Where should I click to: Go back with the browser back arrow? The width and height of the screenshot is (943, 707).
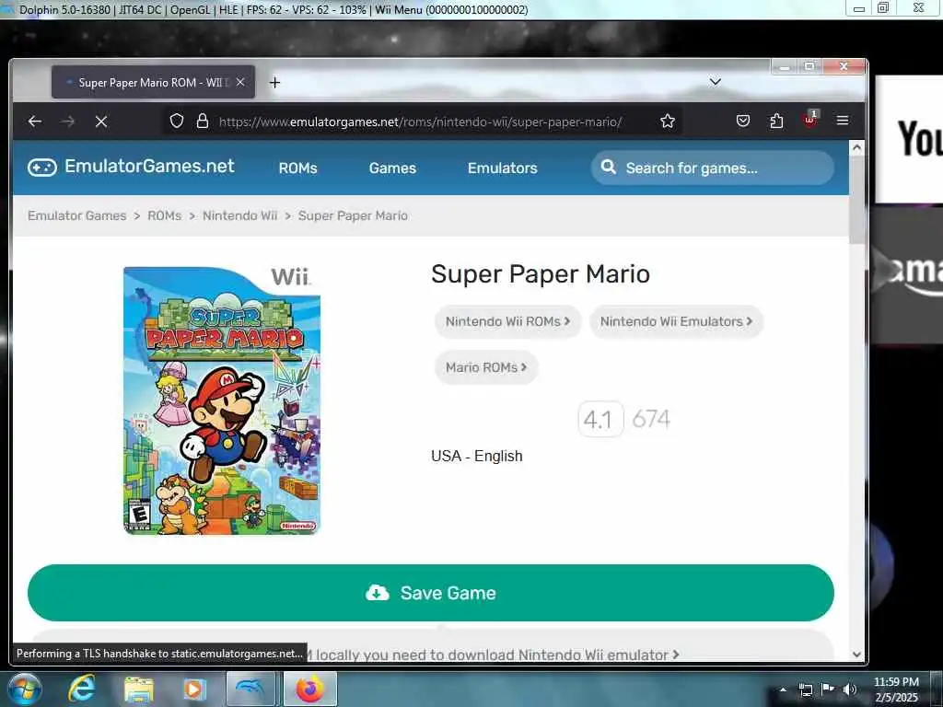pyautogui.click(x=35, y=122)
